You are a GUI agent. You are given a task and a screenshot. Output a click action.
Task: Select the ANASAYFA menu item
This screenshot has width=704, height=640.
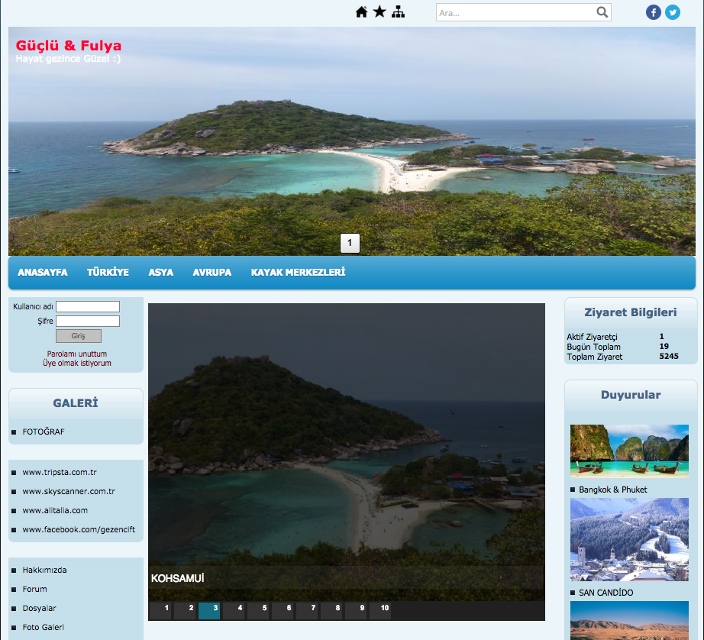pos(43,273)
